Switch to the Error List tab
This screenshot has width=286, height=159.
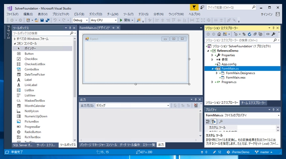(x=149, y=145)
